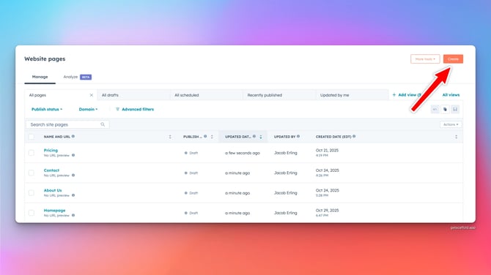Click the Created Date (EDT) column header

333,137
